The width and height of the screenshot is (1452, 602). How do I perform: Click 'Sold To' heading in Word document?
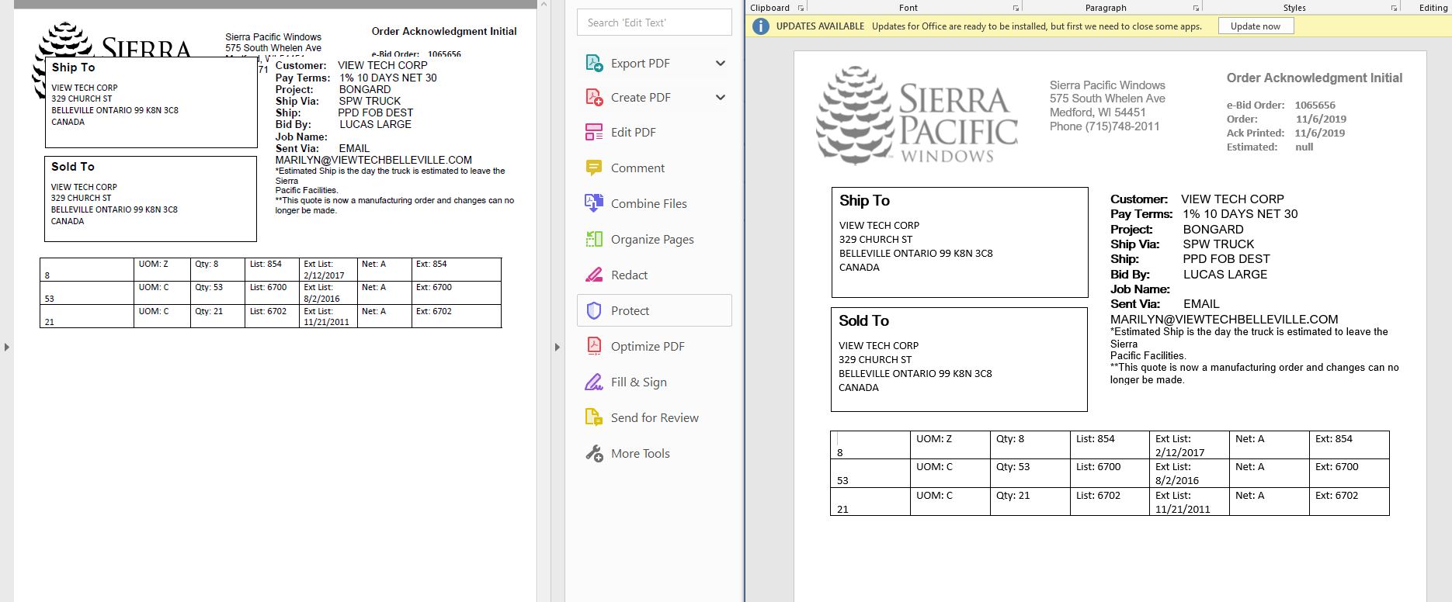click(863, 320)
